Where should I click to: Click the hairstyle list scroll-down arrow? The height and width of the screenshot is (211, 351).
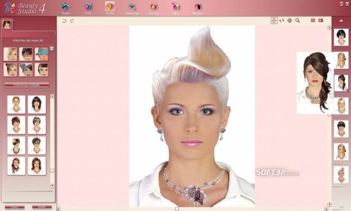click(52, 186)
